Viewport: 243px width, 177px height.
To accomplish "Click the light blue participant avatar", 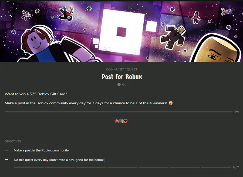I will point(122,121).
